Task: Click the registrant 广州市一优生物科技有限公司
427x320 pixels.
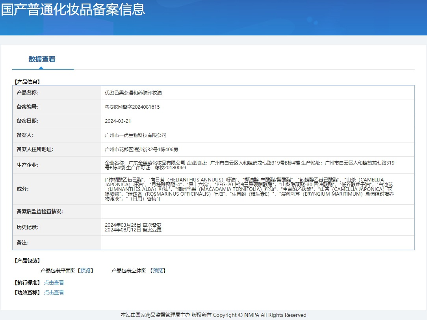Action: coord(136,135)
